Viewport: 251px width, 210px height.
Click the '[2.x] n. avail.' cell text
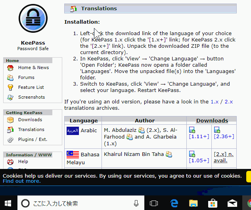pyautogui.click(x=224, y=157)
